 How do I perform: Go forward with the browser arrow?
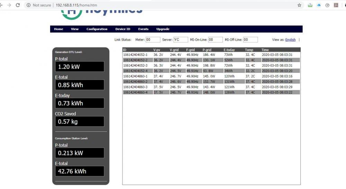pos(9,5)
